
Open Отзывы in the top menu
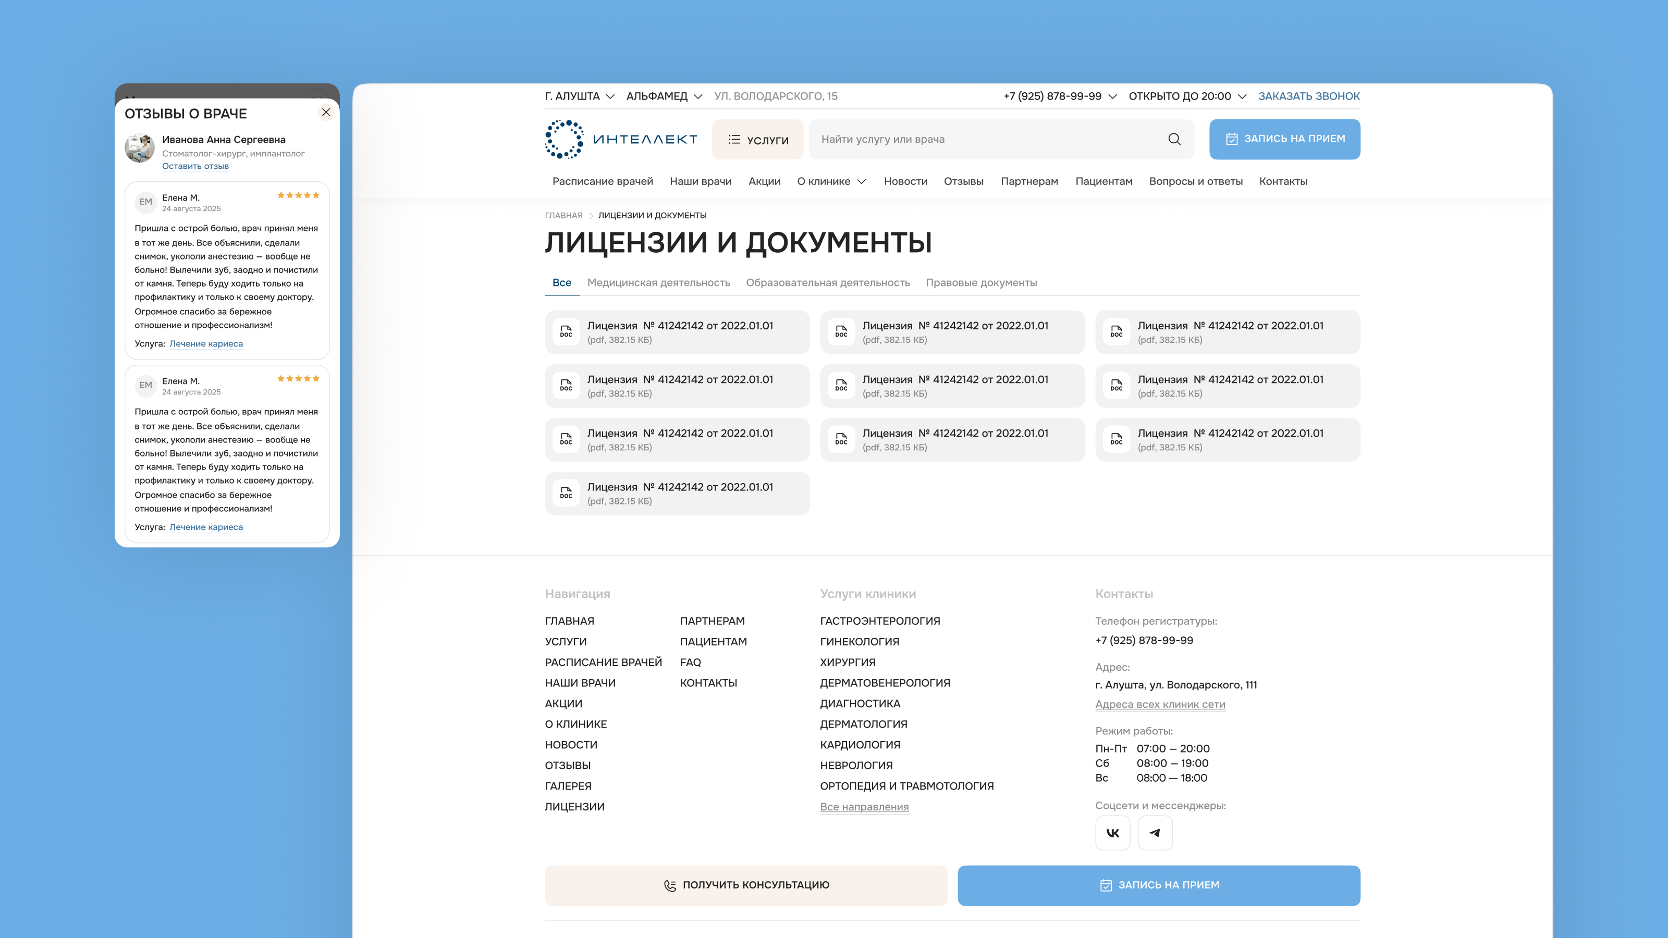coord(963,182)
